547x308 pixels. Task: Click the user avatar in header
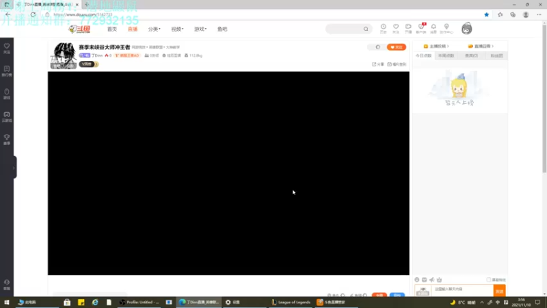tap(466, 29)
